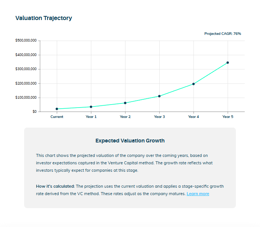The image size is (260, 227).
Task: Click the Year 1 x-axis label
Action: pos(91,117)
